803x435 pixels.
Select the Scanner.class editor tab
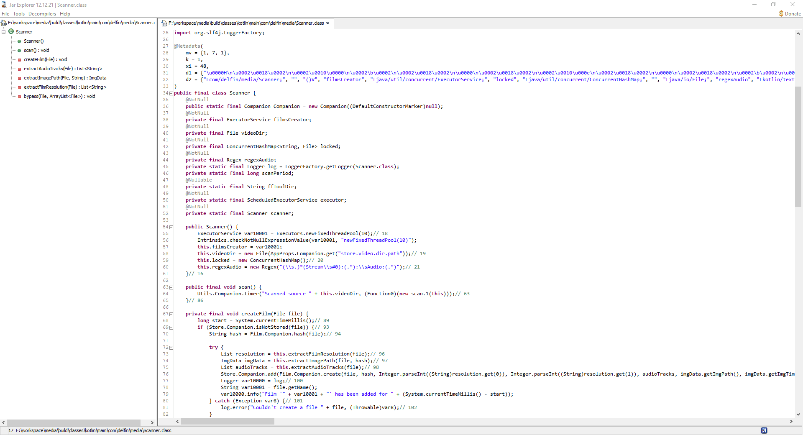point(246,23)
